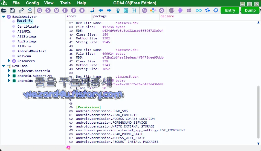The image size is (261, 151).
Task: Click the android.permission.SEND_SMS line
Action: pos(102,111)
